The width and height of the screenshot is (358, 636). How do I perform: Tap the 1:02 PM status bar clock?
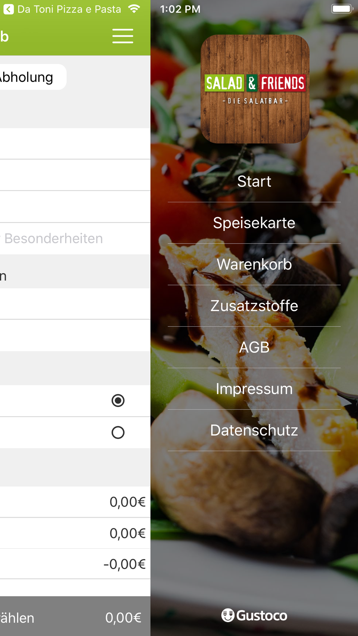[180, 9]
